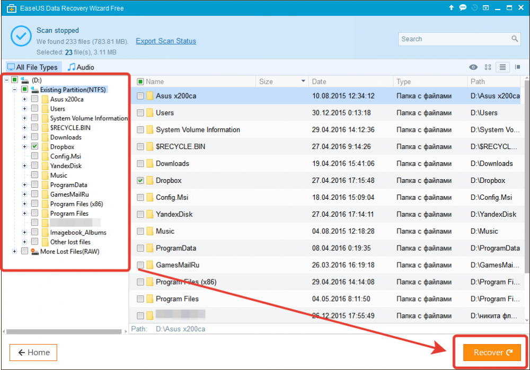Open the feedback chat bubble icon
Image resolution: width=530 pixels, height=370 pixels.
(x=463, y=7)
